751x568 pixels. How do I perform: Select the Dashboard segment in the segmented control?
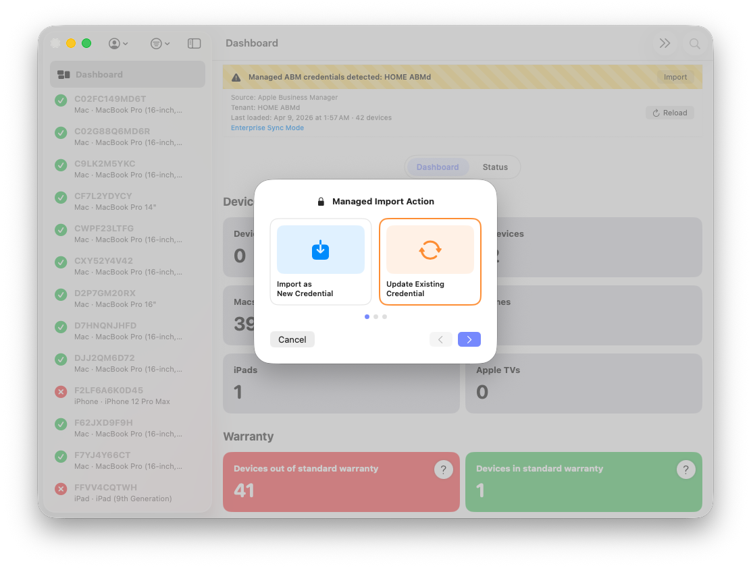click(x=437, y=167)
